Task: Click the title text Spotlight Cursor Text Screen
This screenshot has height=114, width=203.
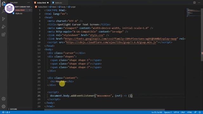Action: (x=78, y=25)
